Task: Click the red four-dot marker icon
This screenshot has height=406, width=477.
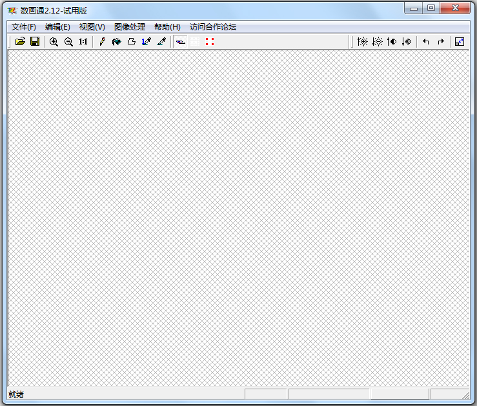Action: coord(210,42)
